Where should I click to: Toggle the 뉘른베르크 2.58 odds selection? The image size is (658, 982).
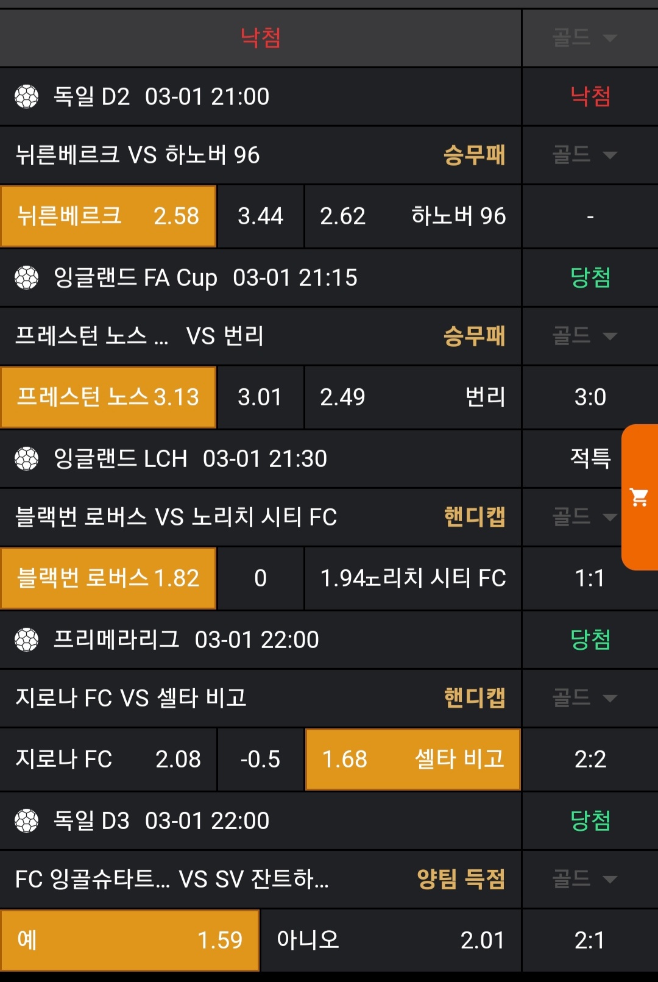108,216
